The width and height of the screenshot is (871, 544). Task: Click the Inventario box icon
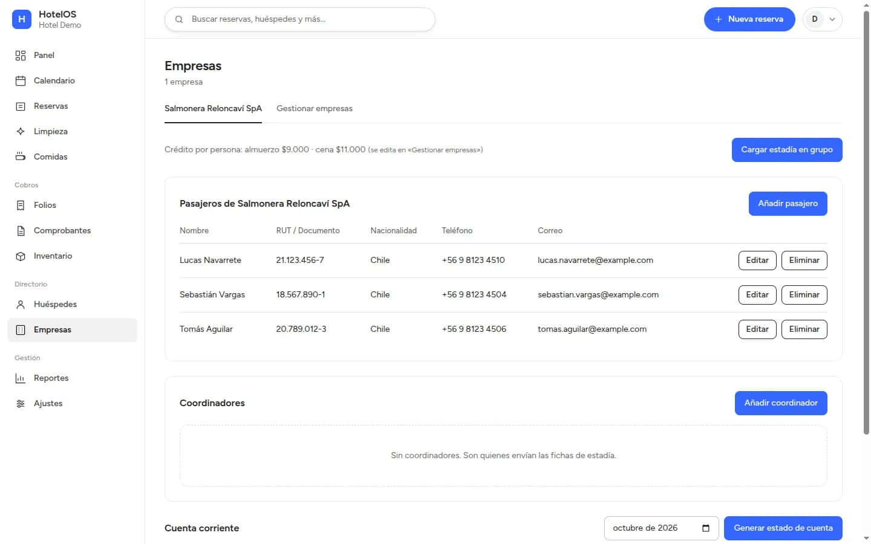pos(21,256)
